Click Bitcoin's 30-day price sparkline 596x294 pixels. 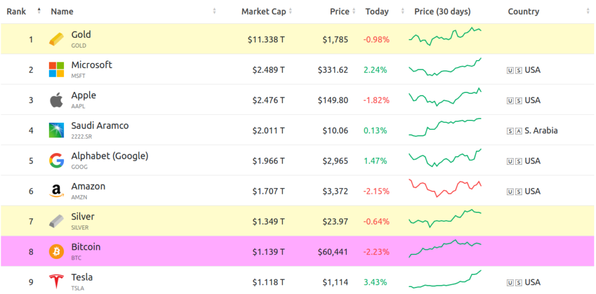[445, 249]
